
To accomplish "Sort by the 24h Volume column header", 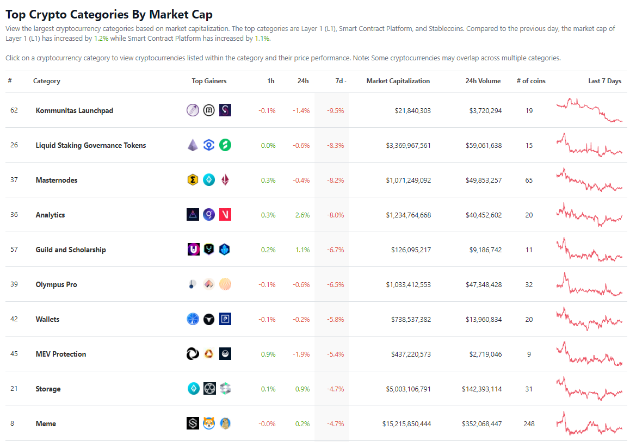I will pos(483,81).
